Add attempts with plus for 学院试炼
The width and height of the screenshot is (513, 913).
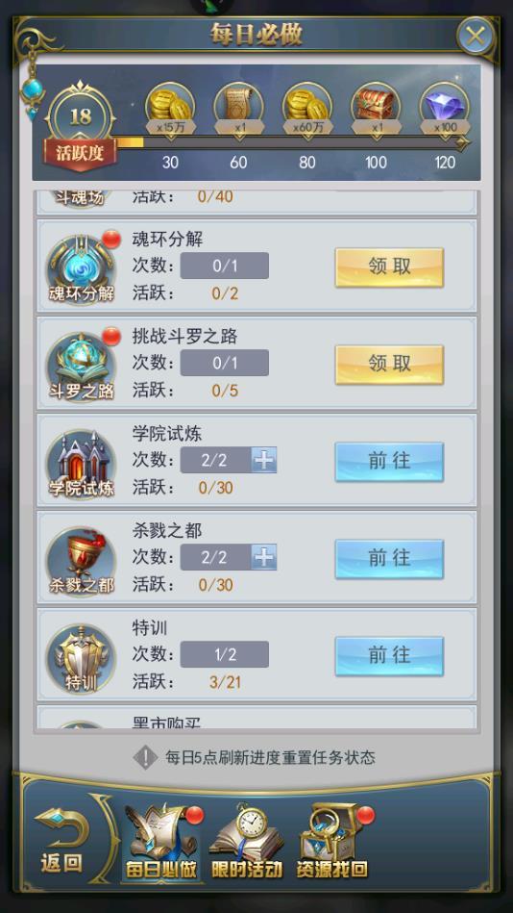click(264, 460)
